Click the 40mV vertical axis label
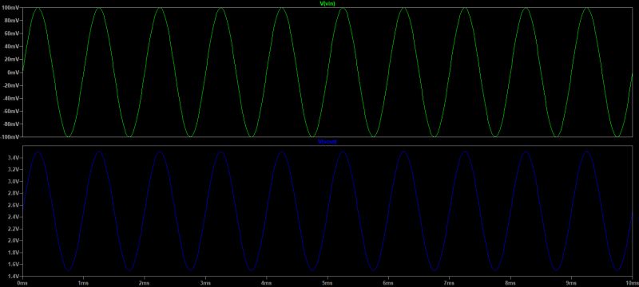Image resolution: width=639 pixels, height=287 pixels. (x=12, y=46)
